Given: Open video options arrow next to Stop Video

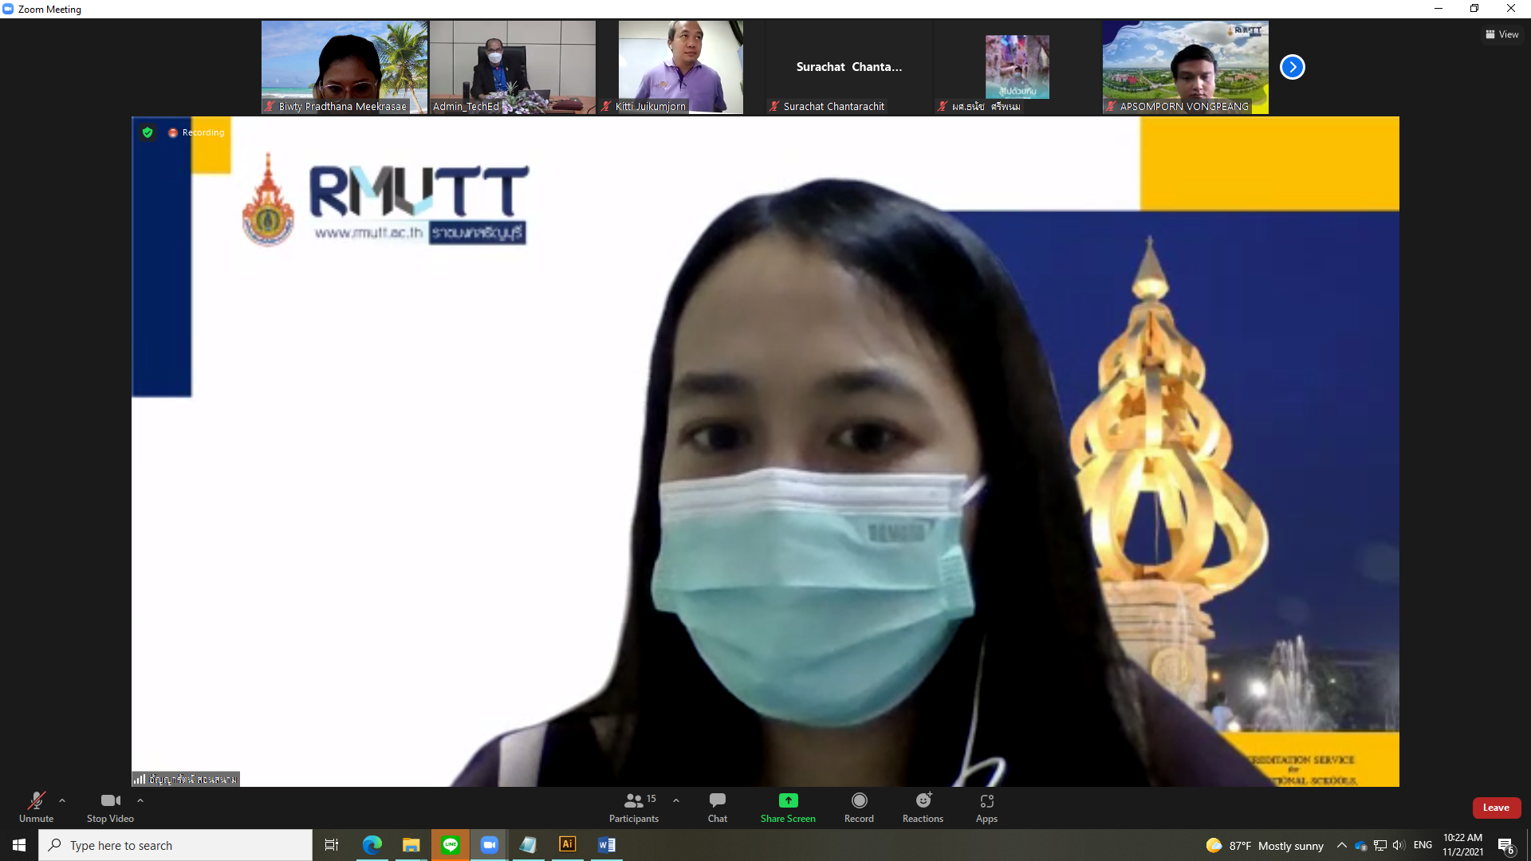Looking at the screenshot, I should tap(140, 800).
